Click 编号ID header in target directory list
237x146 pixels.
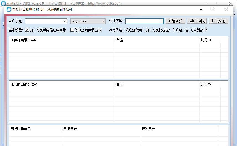click(x=210, y=40)
